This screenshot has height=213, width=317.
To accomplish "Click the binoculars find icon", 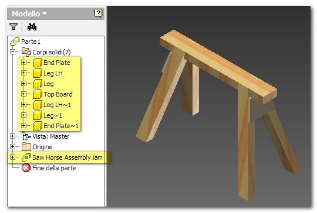I will pos(32,26).
